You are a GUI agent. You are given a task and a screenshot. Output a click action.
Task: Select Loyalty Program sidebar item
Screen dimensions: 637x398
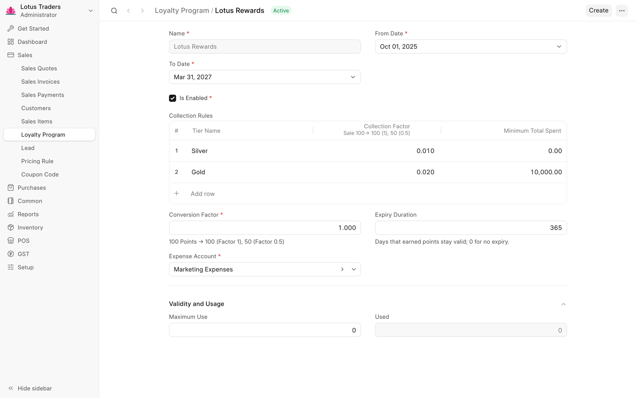tap(49, 135)
